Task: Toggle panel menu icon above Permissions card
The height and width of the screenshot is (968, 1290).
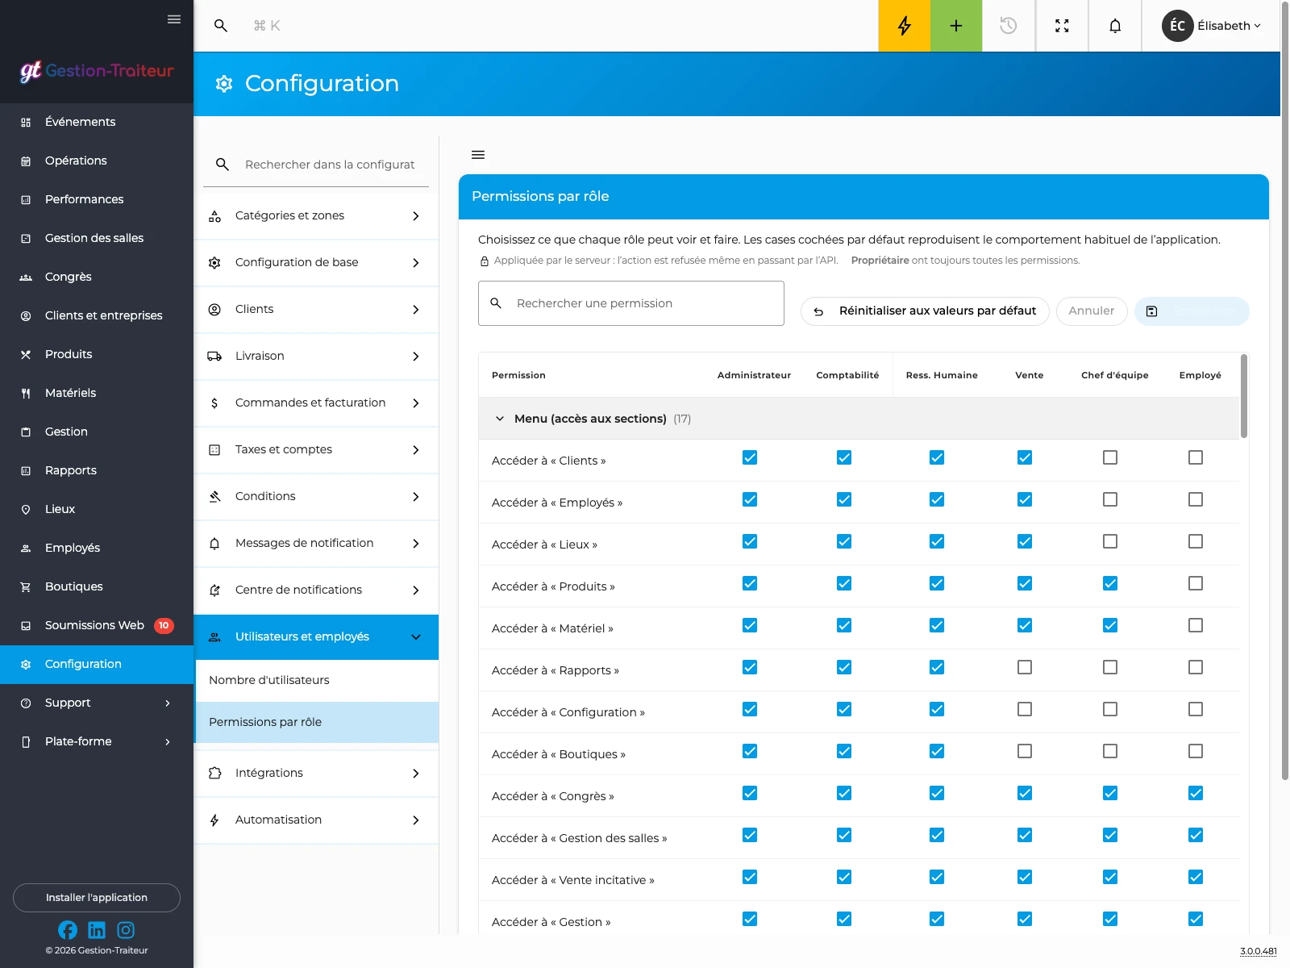Action: (478, 155)
